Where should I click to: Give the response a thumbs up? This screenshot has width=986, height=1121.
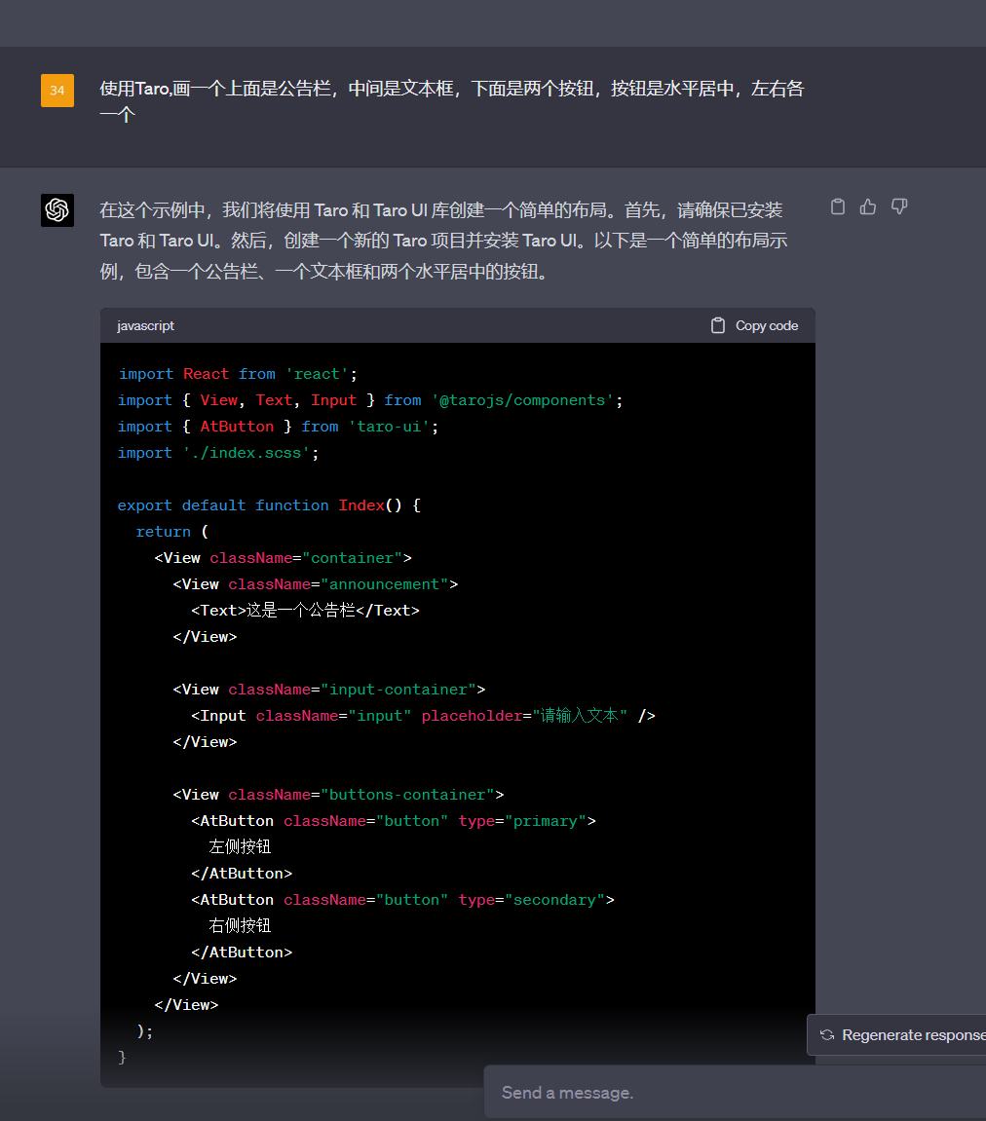pyautogui.click(x=868, y=207)
